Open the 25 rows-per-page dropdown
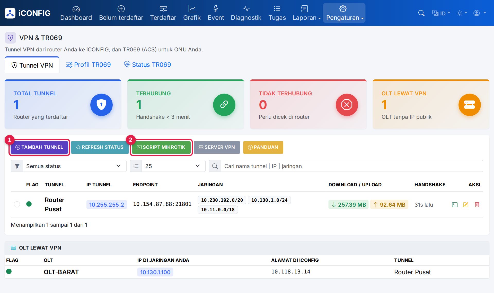494x293 pixels. point(173,166)
